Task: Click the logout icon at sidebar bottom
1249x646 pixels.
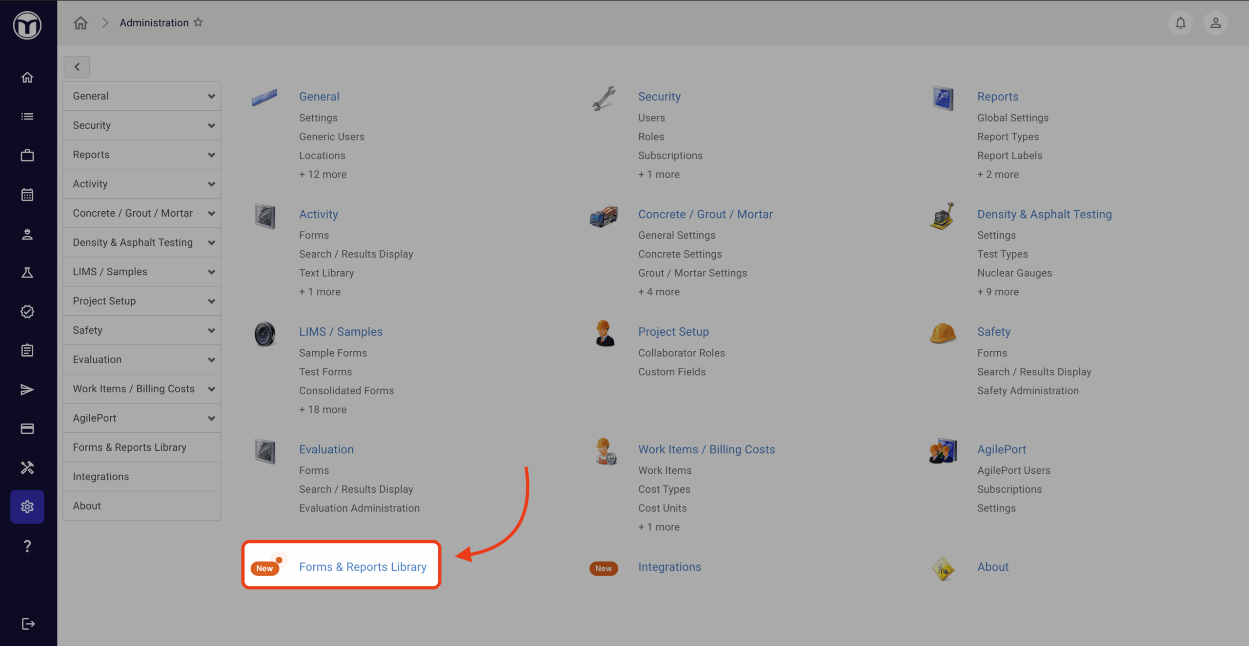Action: 27,624
